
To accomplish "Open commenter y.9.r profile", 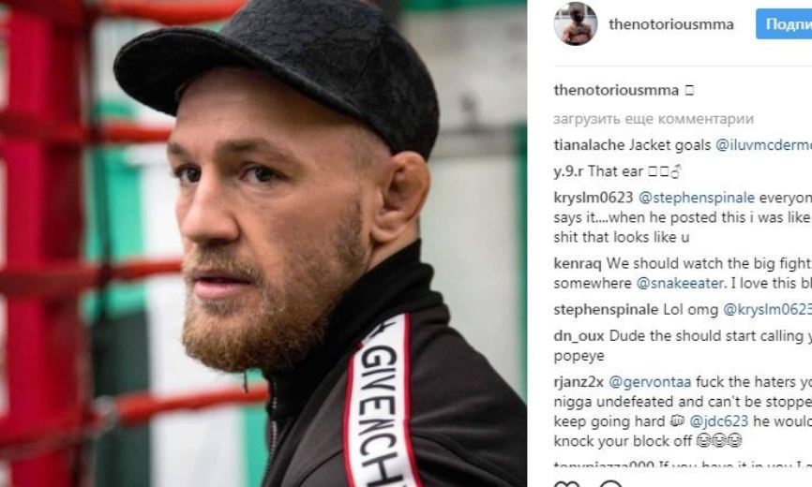I will click(569, 171).
